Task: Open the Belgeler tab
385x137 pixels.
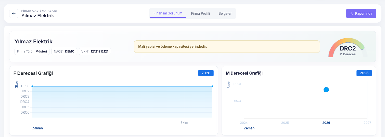Action: click(x=225, y=13)
